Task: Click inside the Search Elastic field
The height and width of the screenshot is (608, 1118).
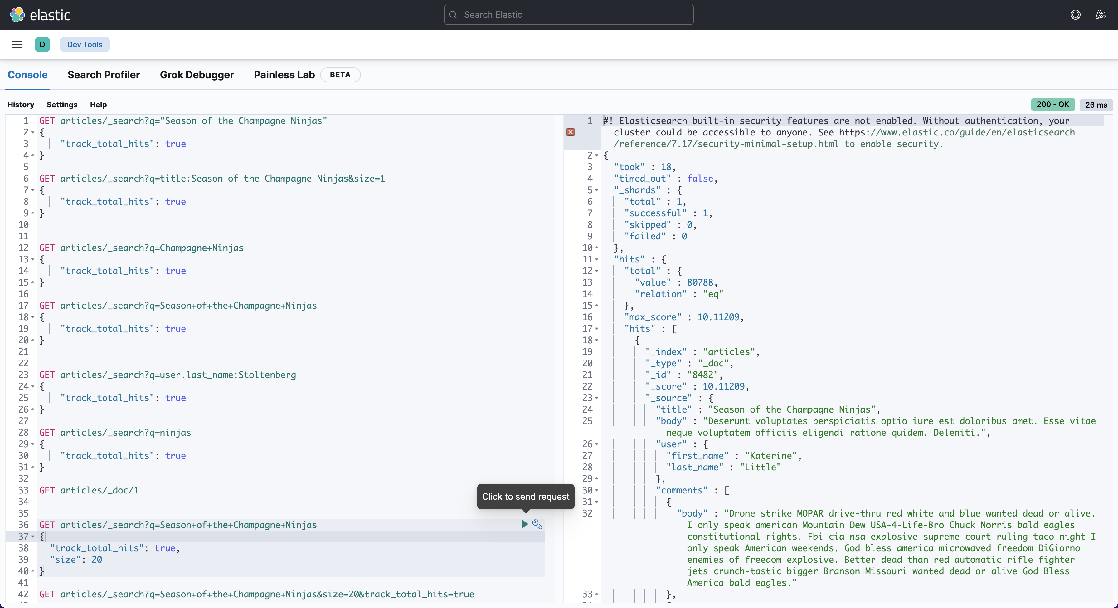Action: pos(569,15)
